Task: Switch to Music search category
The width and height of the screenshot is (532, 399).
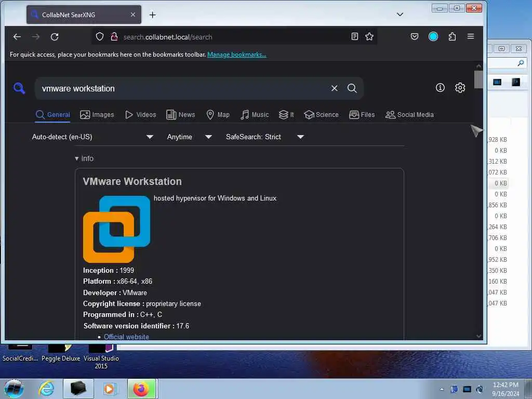Action: pos(255,115)
